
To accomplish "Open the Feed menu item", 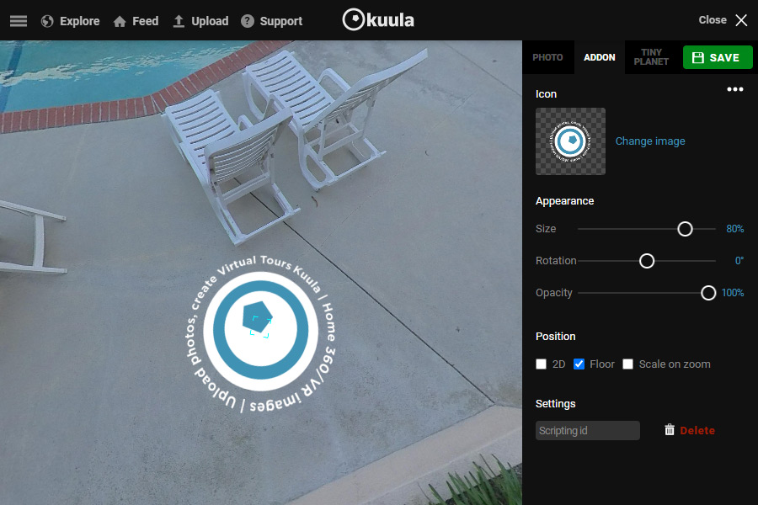I will pos(145,21).
